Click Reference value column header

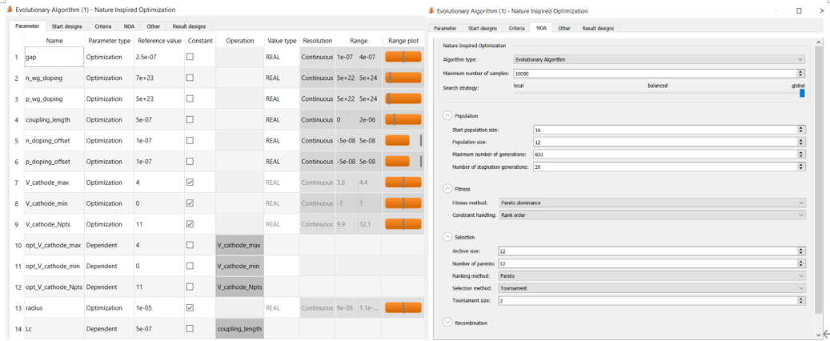tap(159, 41)
